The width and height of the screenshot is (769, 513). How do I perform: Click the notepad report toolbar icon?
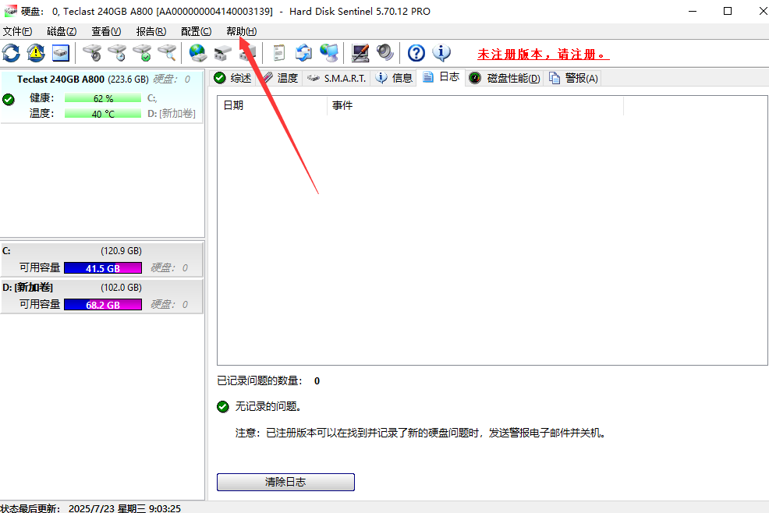click(278, 53)
